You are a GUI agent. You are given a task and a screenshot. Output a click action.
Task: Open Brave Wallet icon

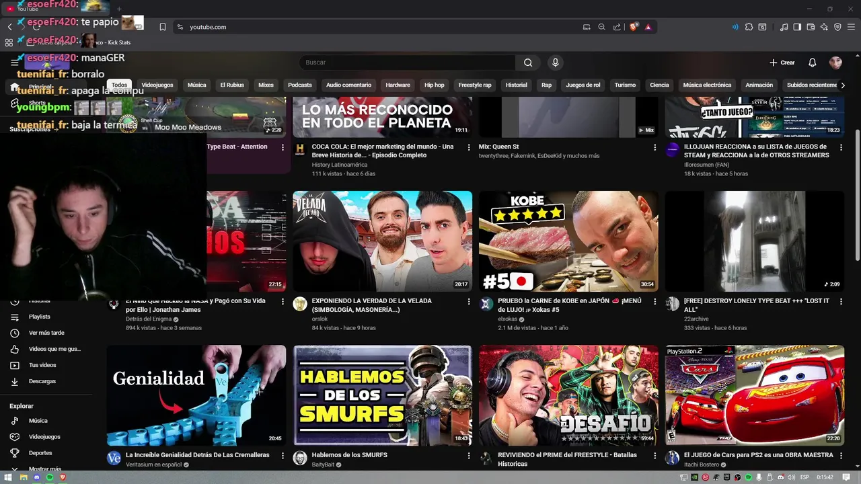point(811,27)
